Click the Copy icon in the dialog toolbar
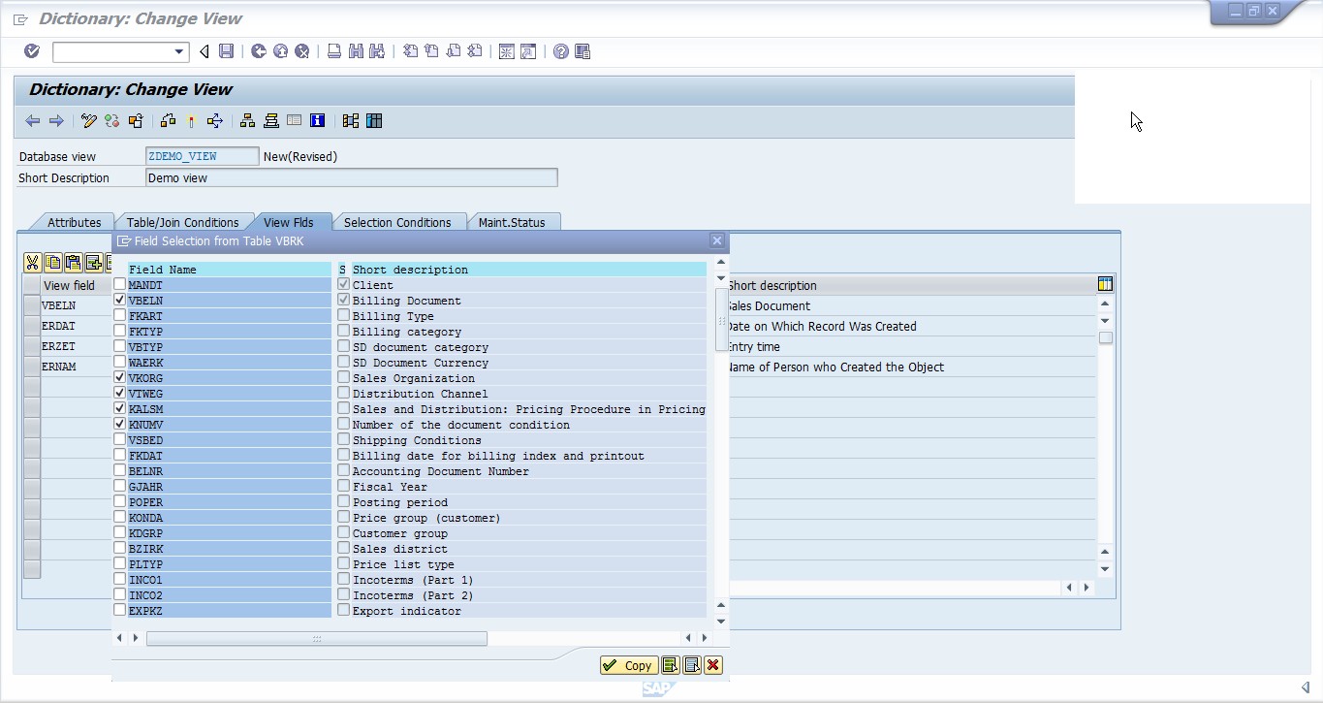This screenshot has height=703, width=1323. click(52, 262)
